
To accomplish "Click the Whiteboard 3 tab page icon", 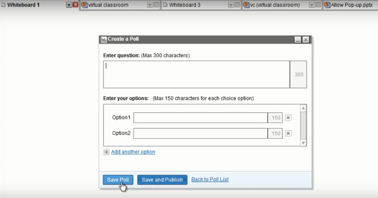I will 165,5.
